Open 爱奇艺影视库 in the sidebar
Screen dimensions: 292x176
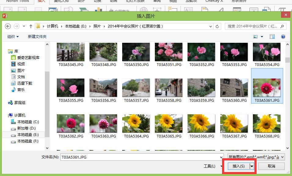pos(28,57)
